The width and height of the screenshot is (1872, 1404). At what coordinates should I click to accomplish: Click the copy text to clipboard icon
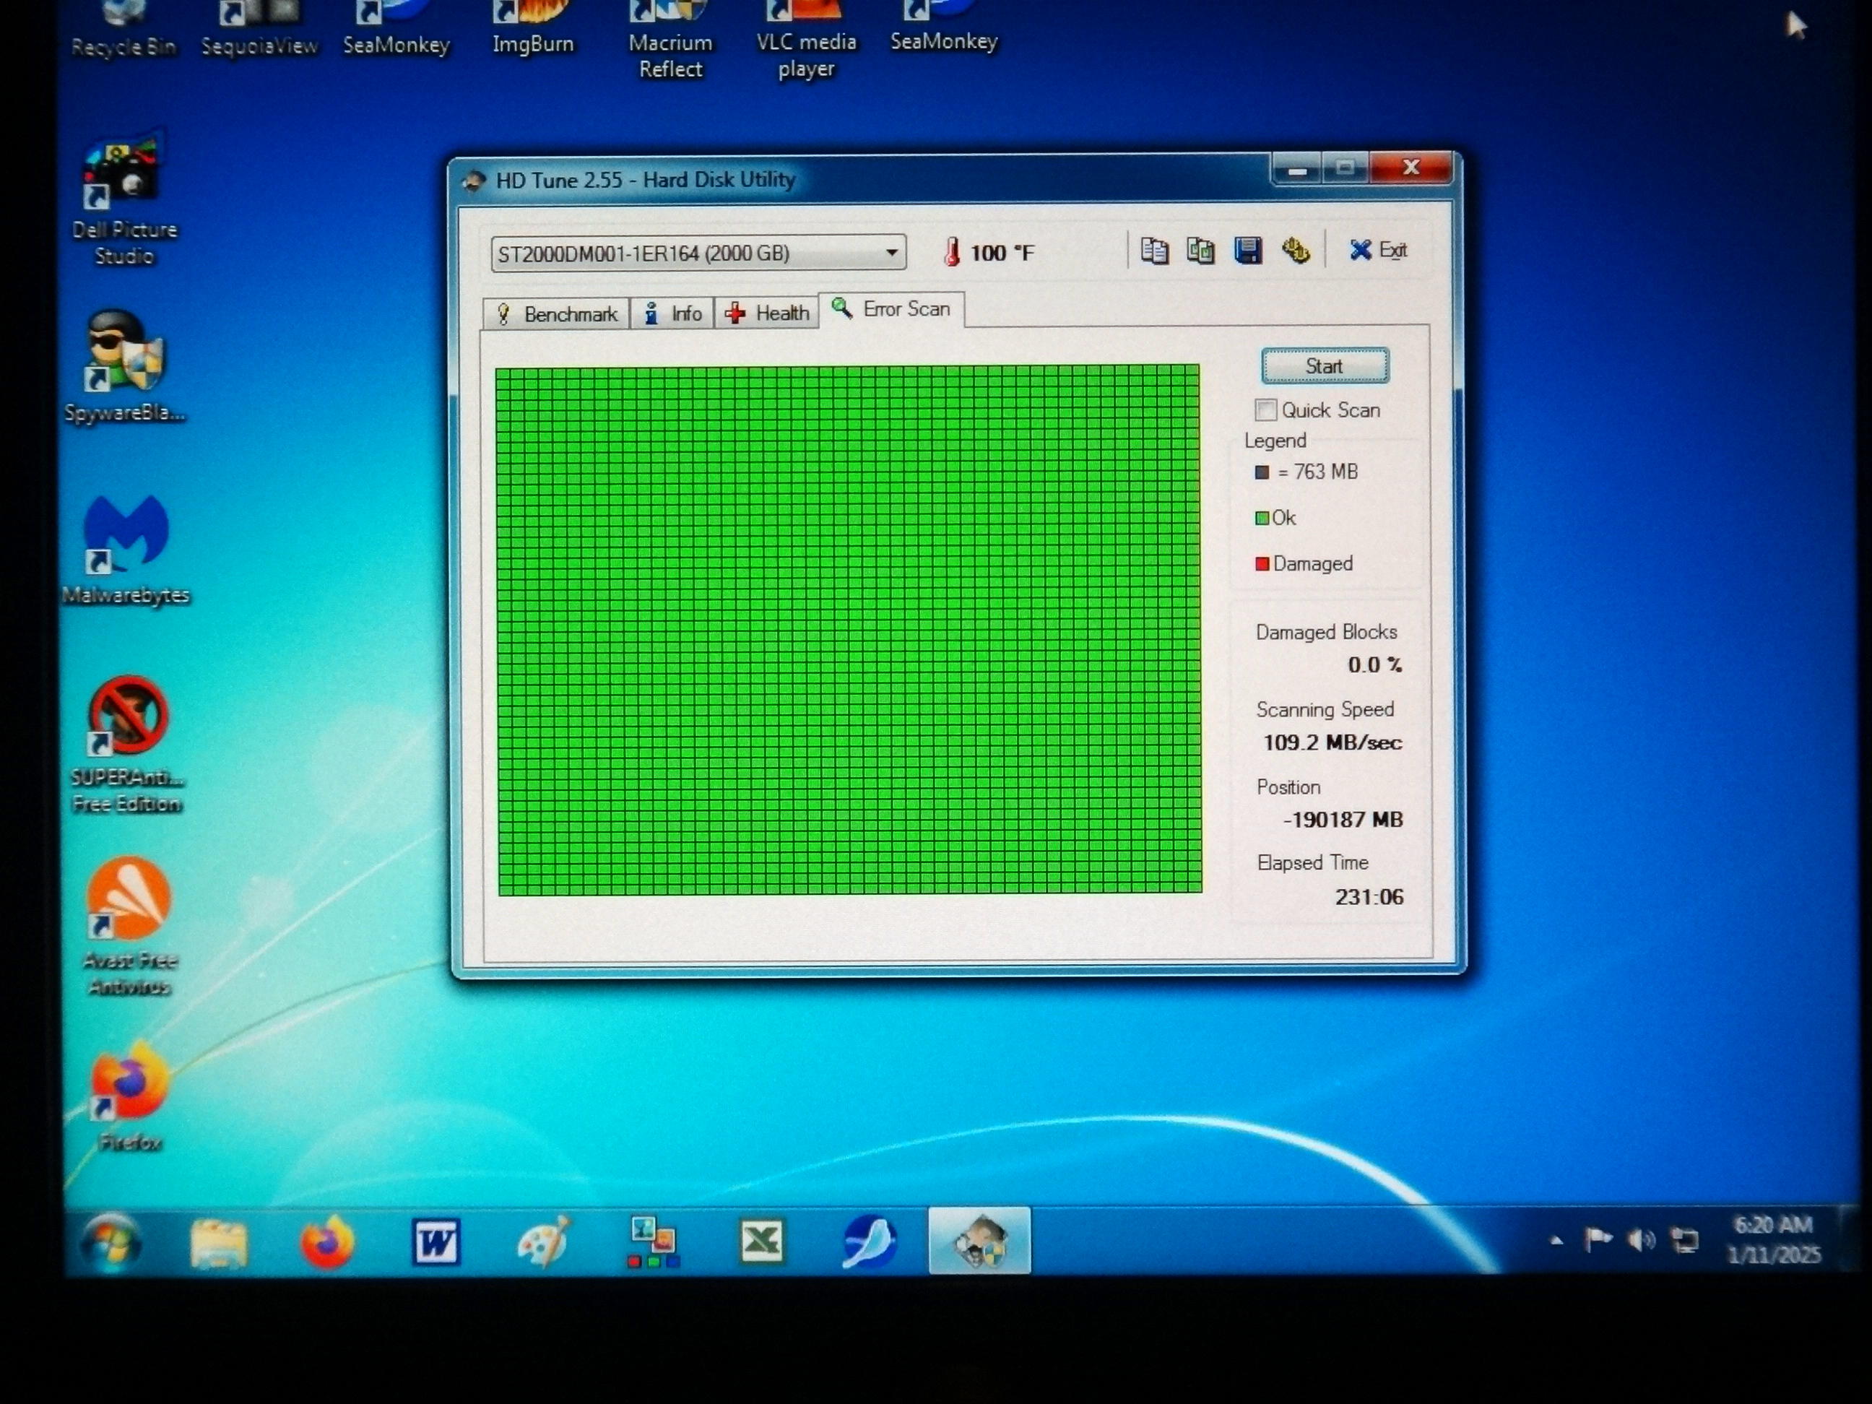click(1154, 251)
